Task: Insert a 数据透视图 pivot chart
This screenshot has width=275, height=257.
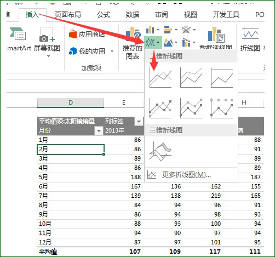Action: [215, 38]
